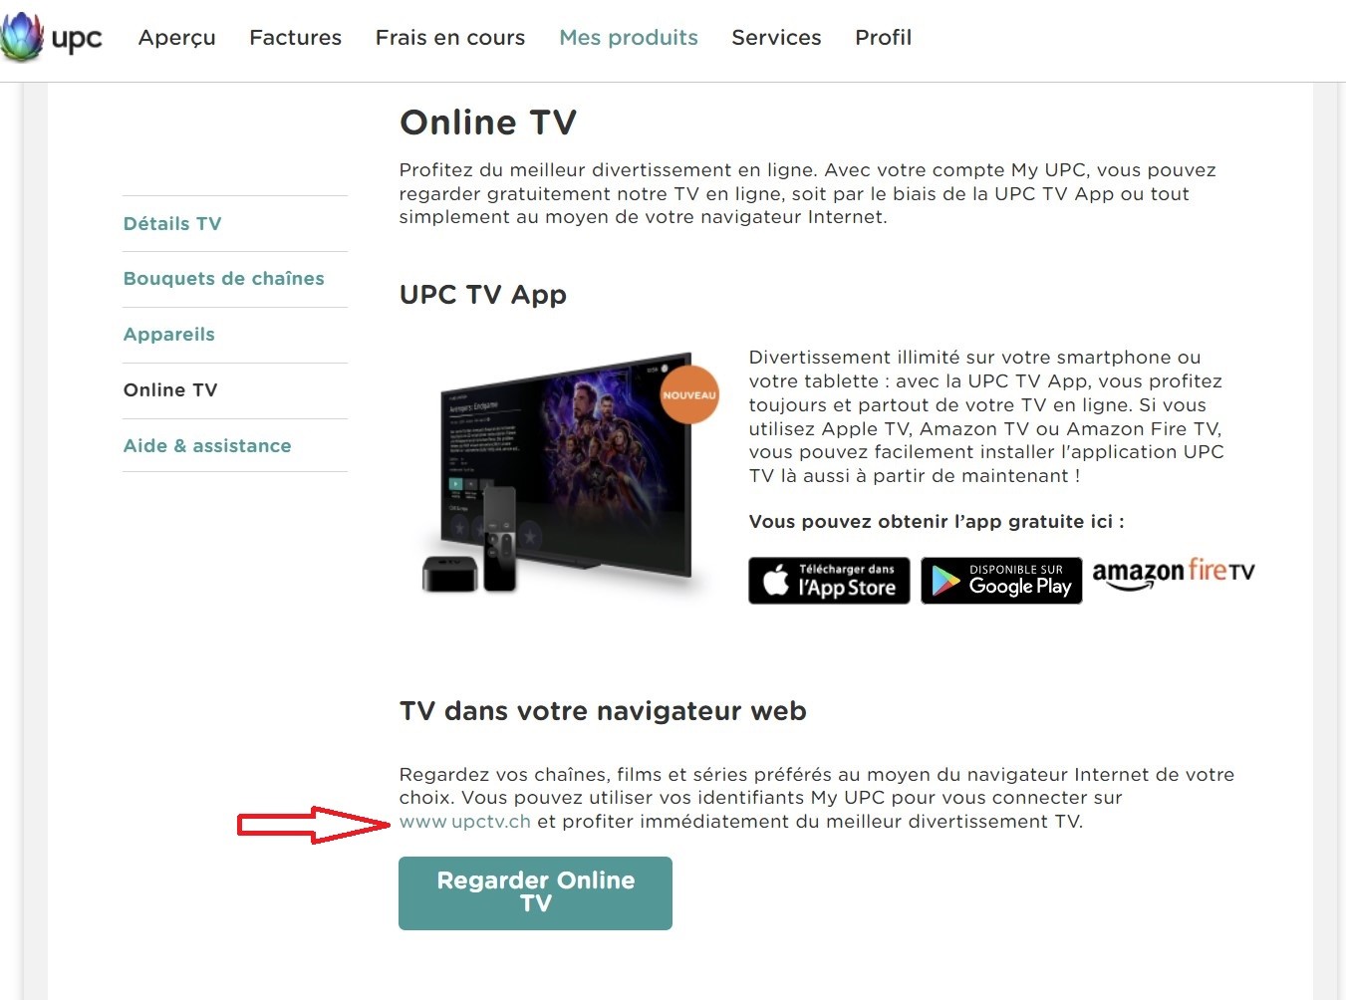Screen dimensions: 1346x1000
Task: Open the Apple App Store badge
Action: click(829, 581)
